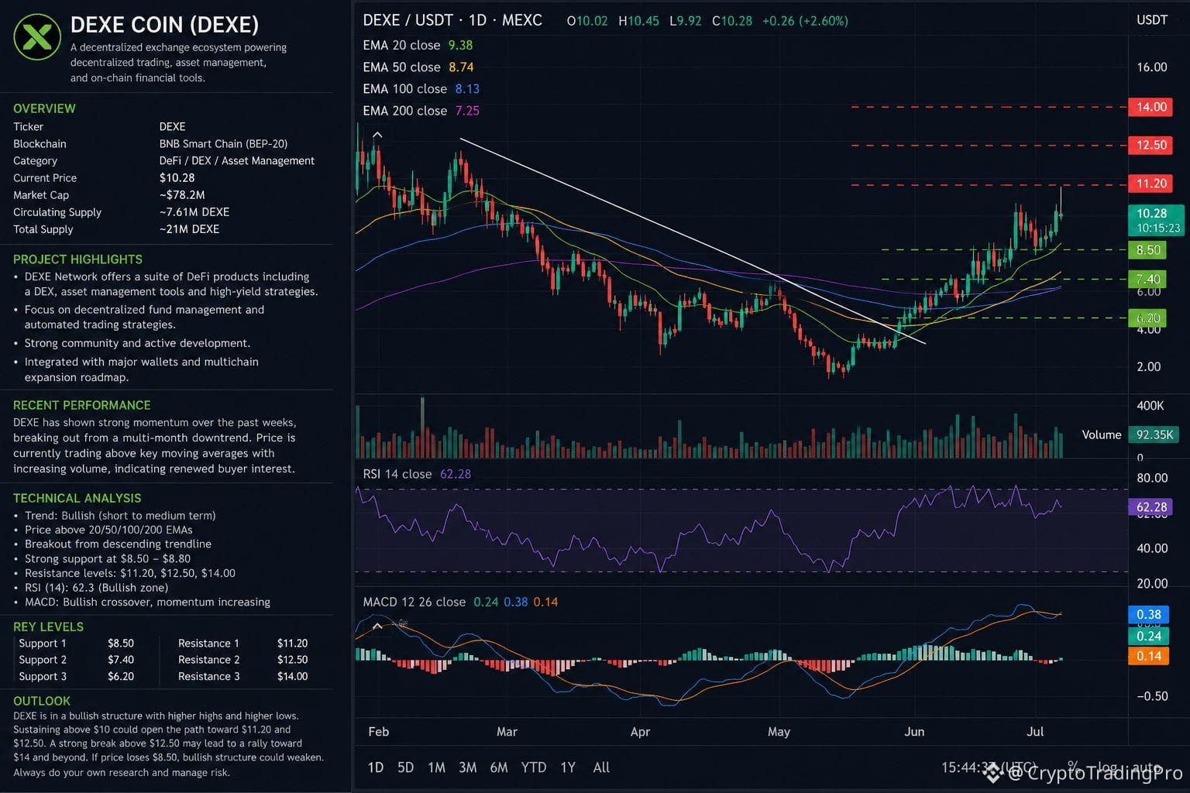Click the Resistance 3 value $14.00
Screen dimensions: 1190x793
(292, 676)
